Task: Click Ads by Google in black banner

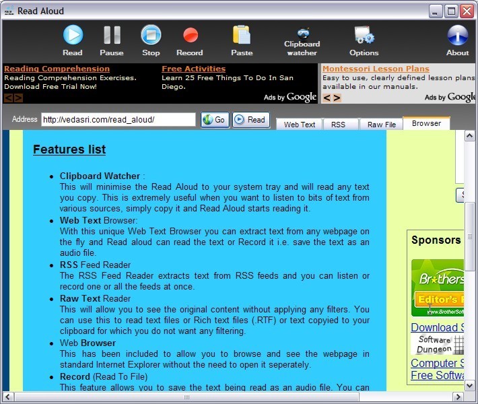Action: tap(290, 97)
